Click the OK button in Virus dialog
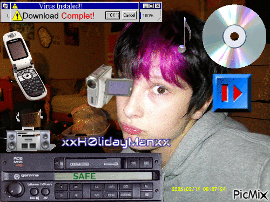Screen dimensions: 270x202 click(112, 16)
